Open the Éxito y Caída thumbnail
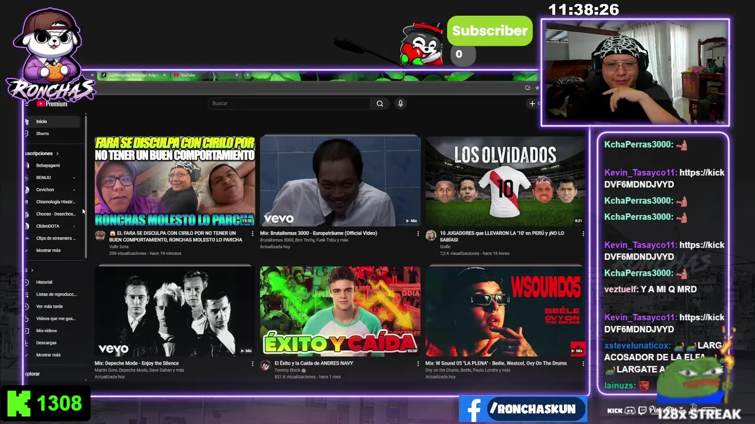Viewport: 755px width, 424px height. 340,311
